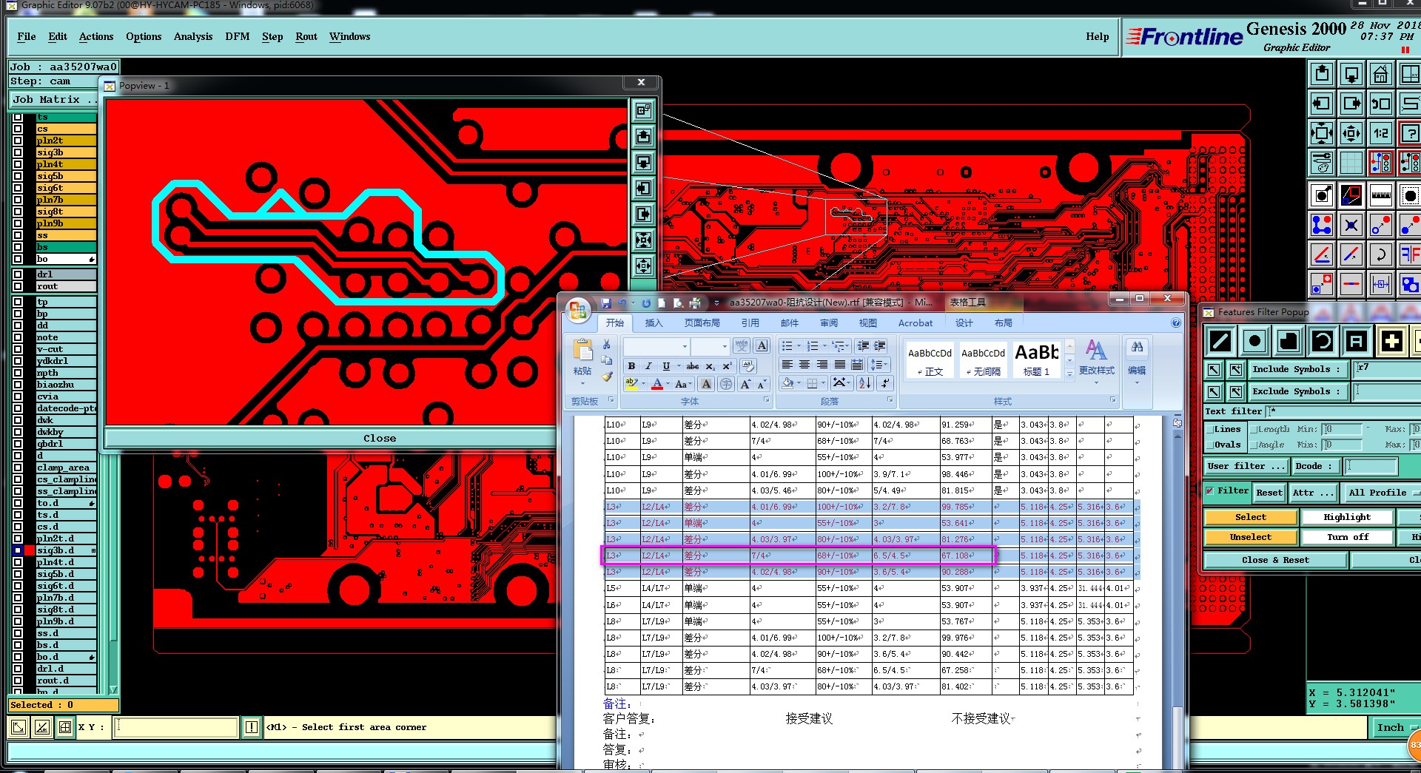The width and height of the screenshot is (1421, 773).
Task: Open the DFM menu
Action: point(237,36)
